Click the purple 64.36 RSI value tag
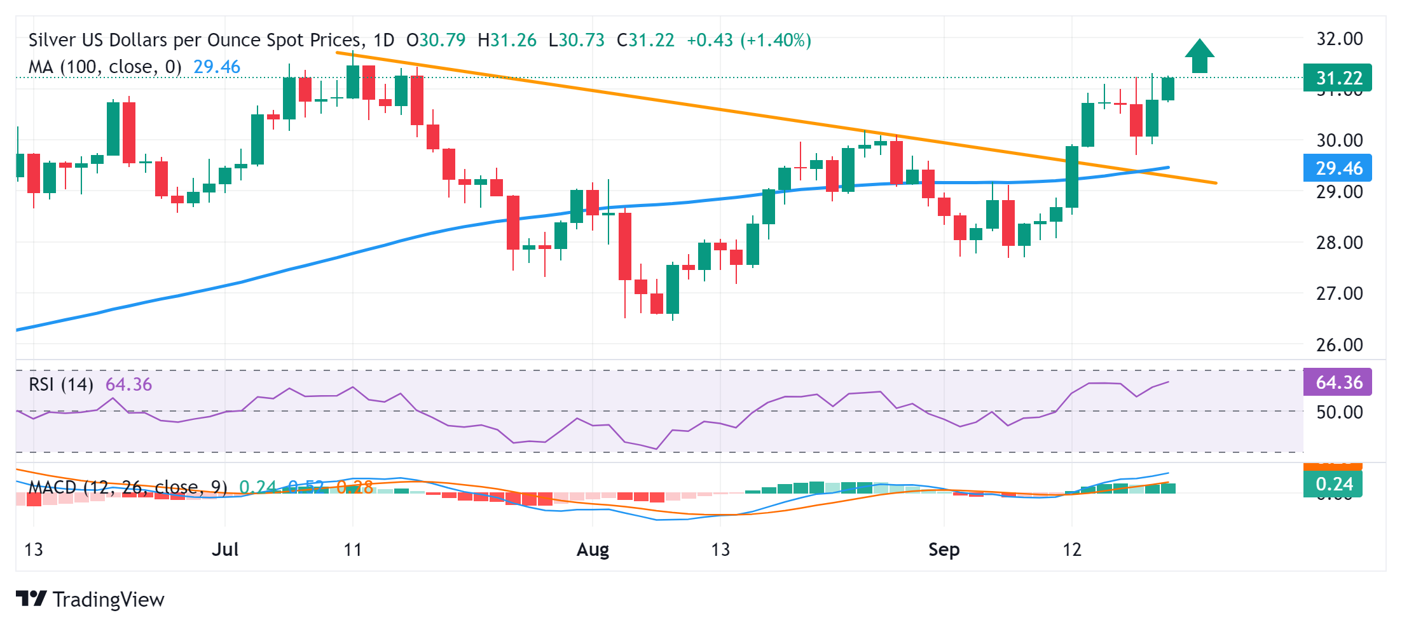 tap(1337, 382)
